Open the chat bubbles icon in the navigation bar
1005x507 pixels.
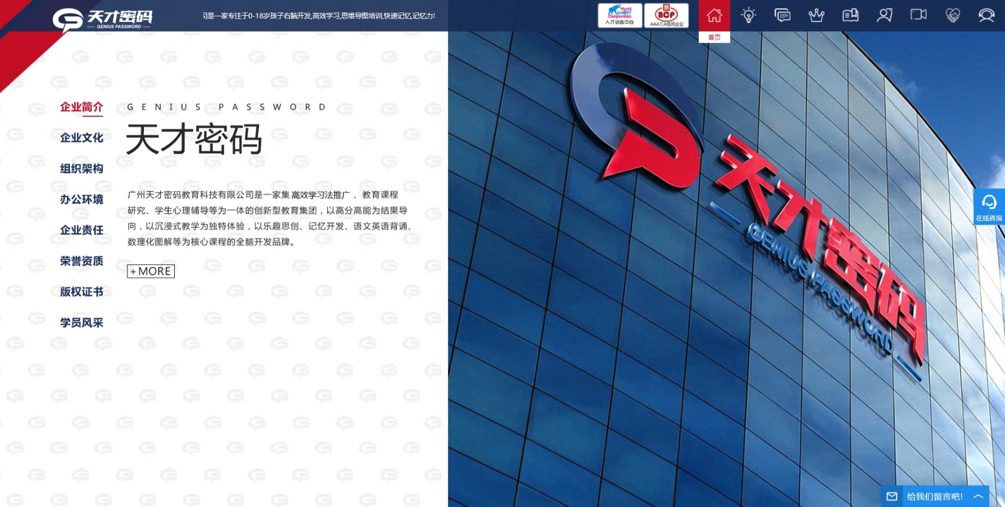pos(782,15)
